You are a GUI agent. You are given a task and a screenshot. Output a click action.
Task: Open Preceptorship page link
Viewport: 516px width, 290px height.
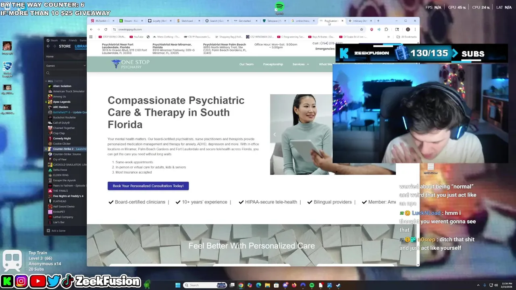273,64
